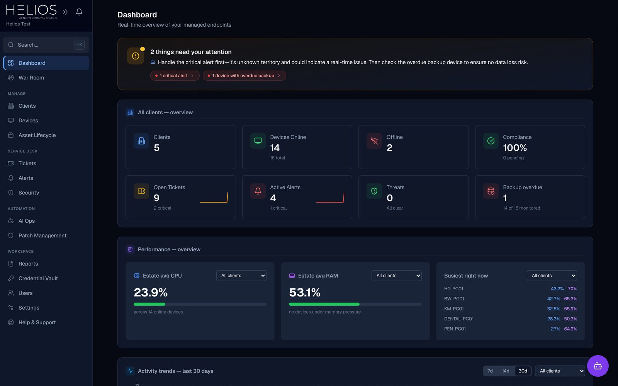Open Settings in the sidebar
Image resolution: width=618 pixels, height=386 pixels.
(x=46, y=308)
